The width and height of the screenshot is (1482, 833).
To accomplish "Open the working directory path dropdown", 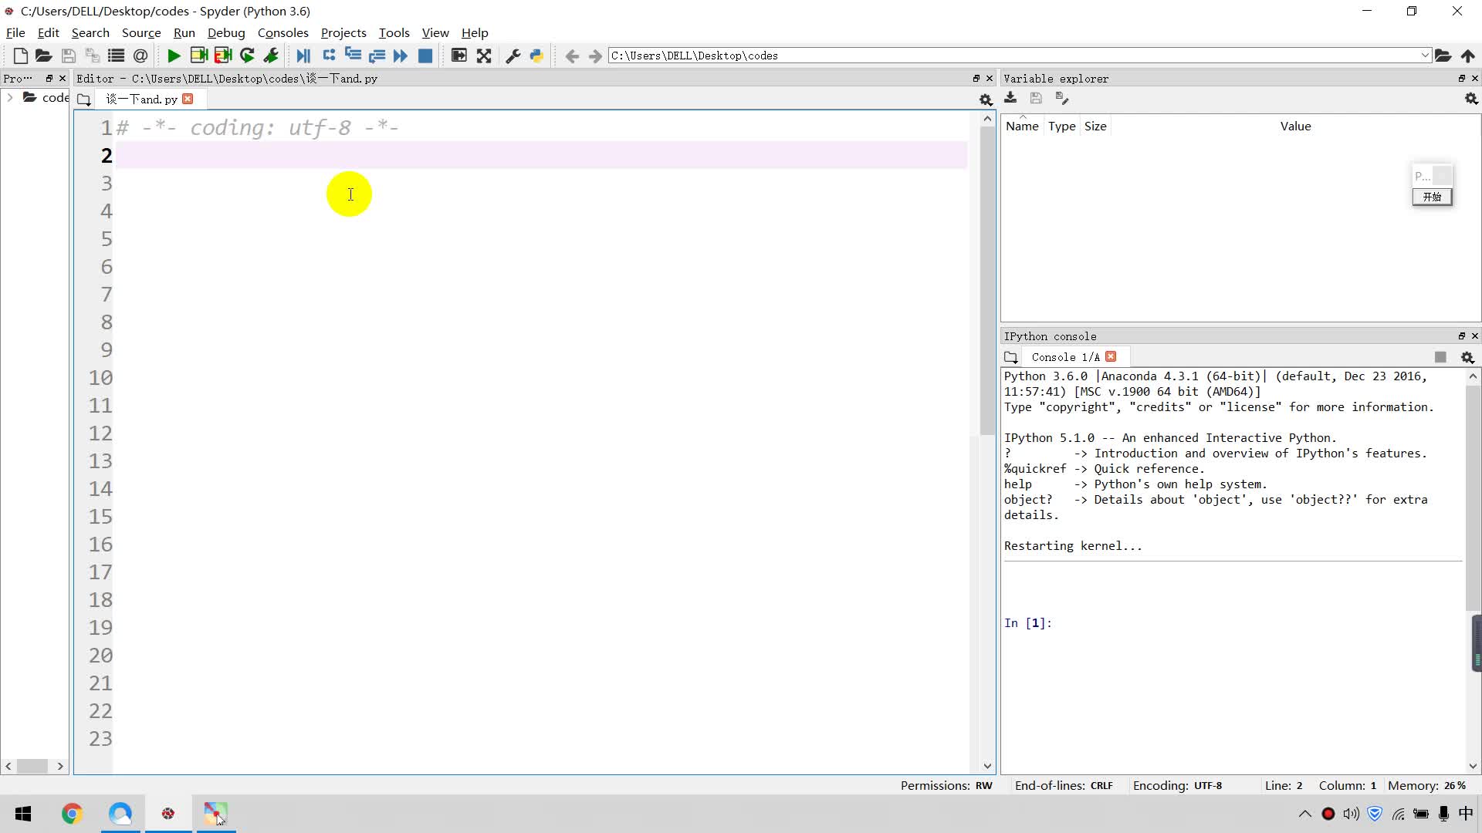I will pos(1424,56).
